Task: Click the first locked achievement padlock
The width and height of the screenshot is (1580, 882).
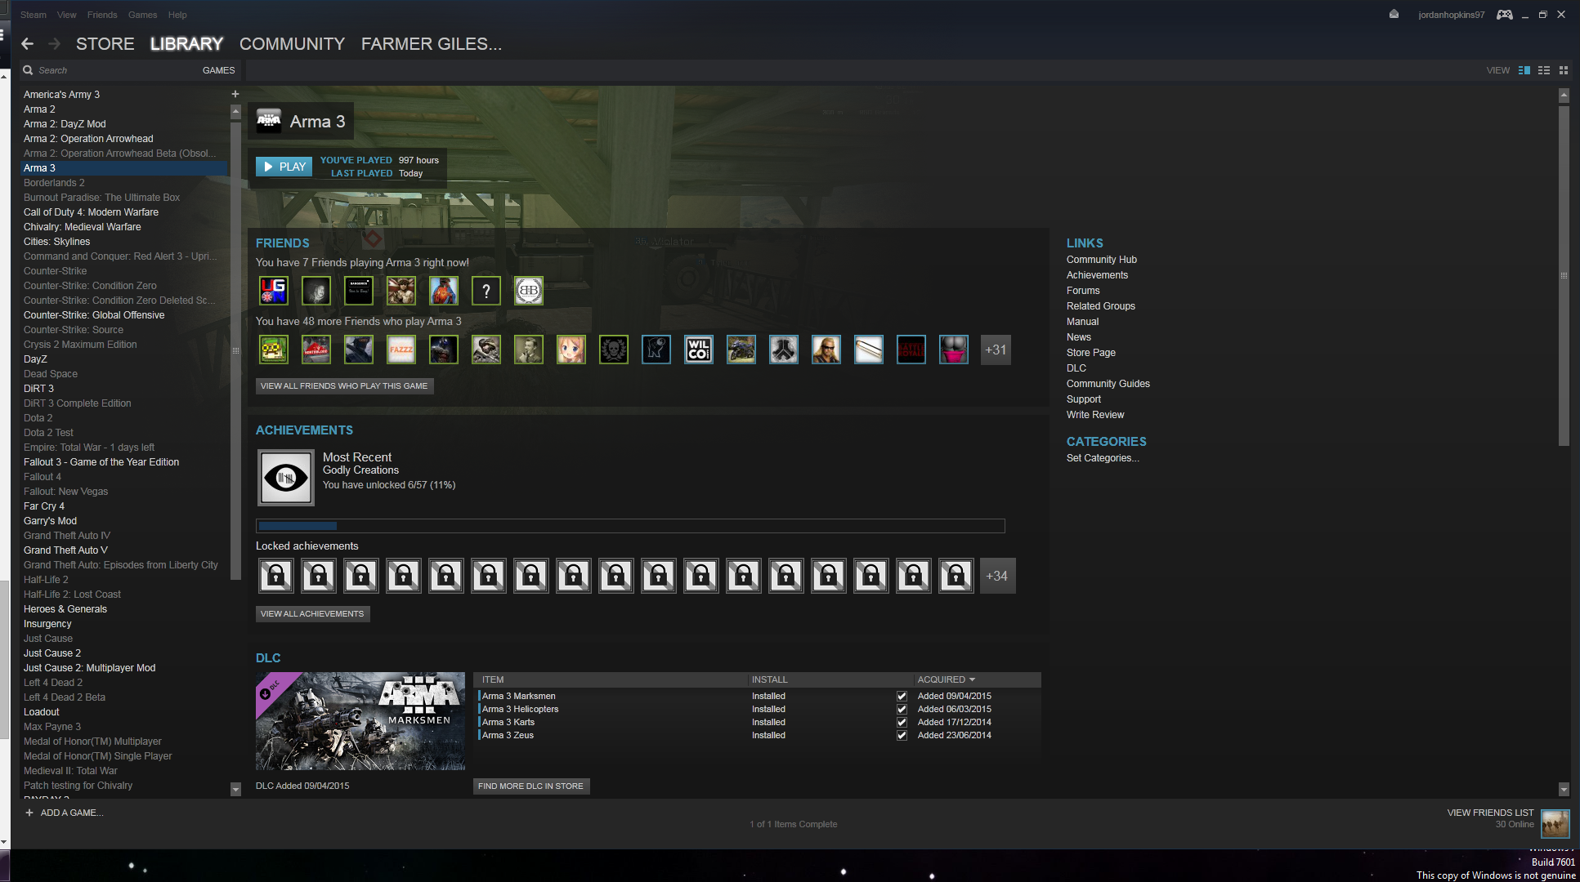Action: (x=276, y=576)
